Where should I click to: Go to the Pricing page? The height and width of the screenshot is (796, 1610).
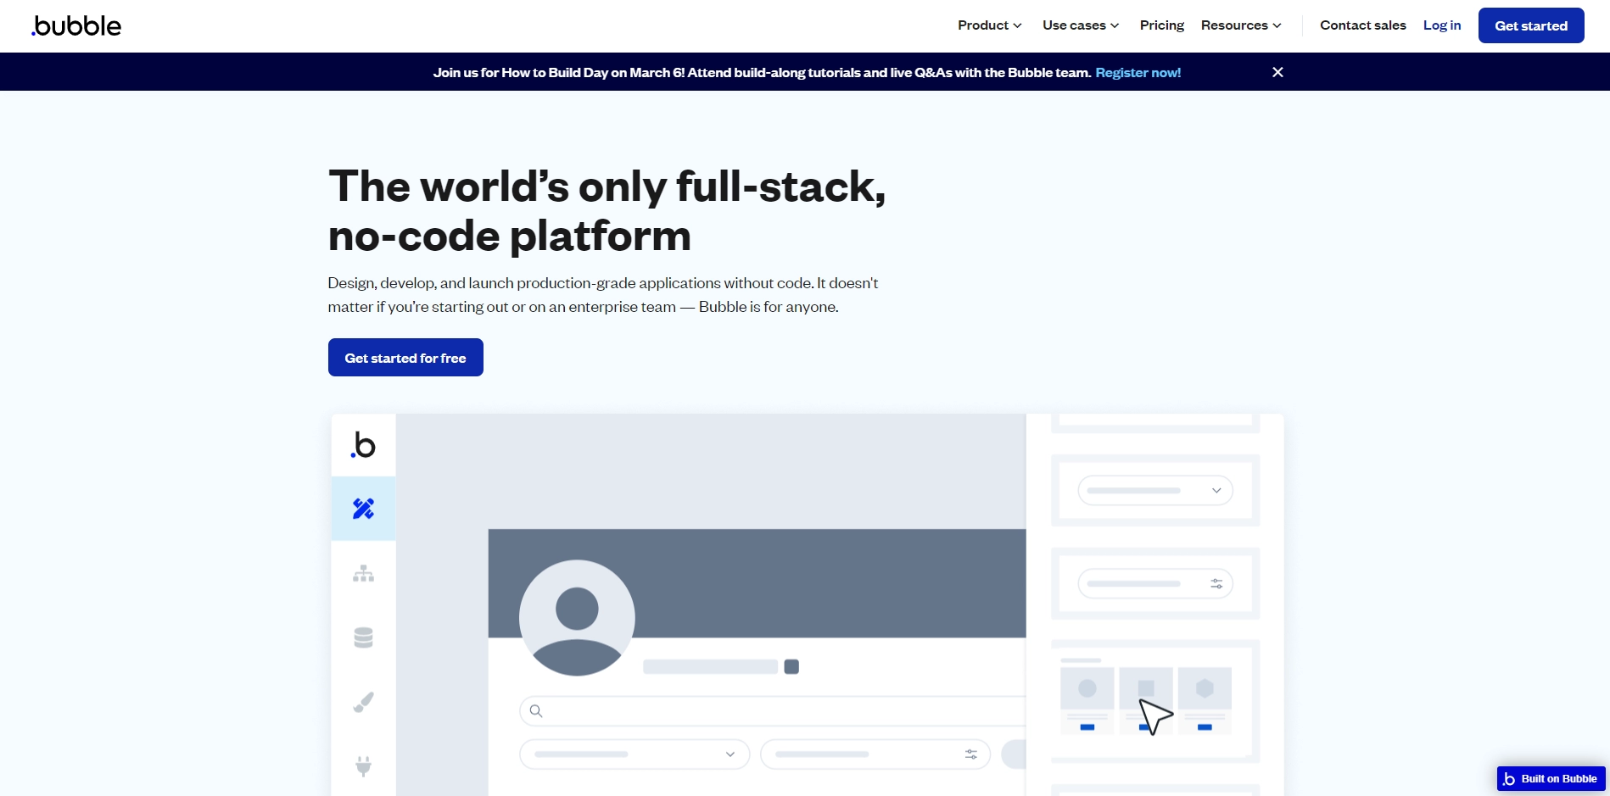tap(1161, 25)
